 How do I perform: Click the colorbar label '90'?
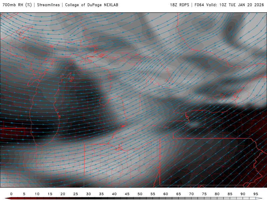click(x=243, y=194)
